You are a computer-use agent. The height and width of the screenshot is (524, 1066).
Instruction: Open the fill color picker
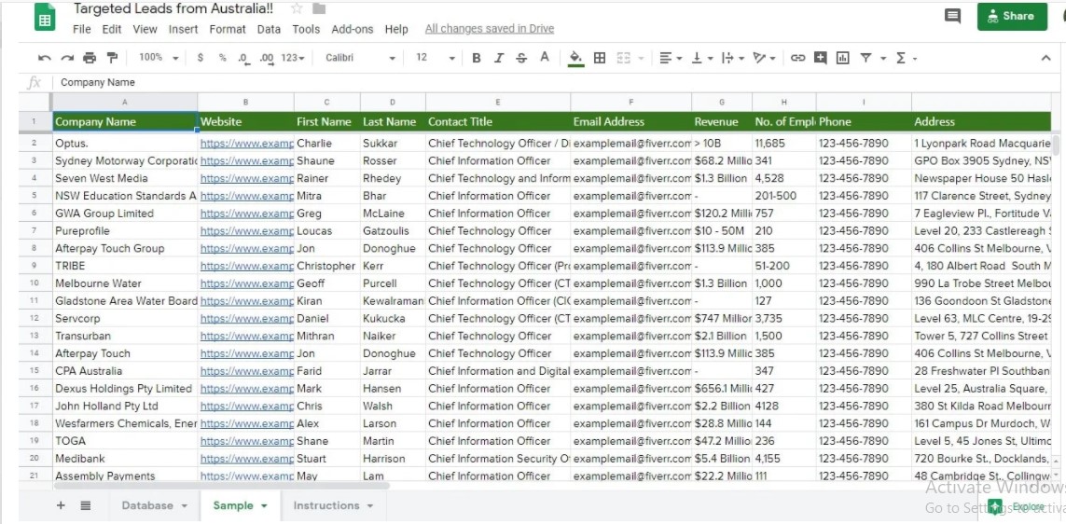click(x=575, y=58)
